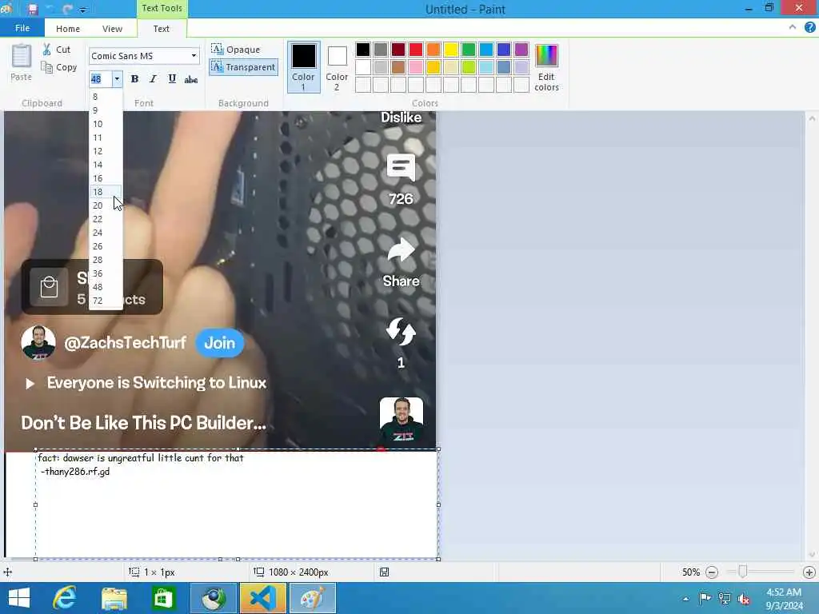The image size is (819, 614).
Task: Switch to the Text tab
Action: [x=161, y=29]
